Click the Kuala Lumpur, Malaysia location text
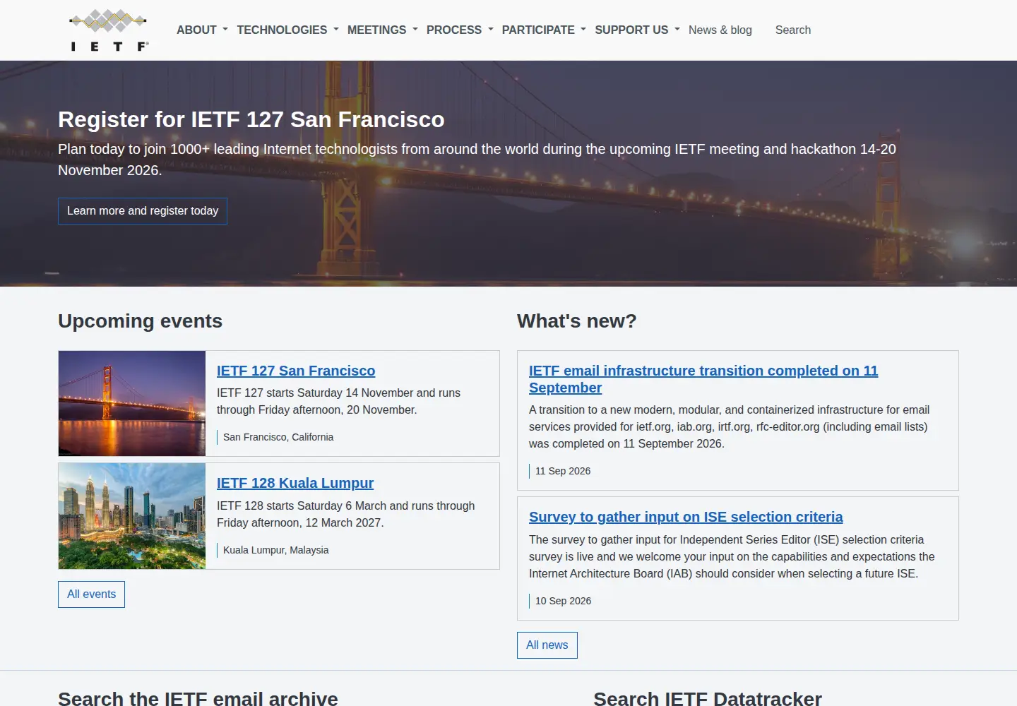The height and width of the screenshot is (706, 1017). tap(276, 550)
